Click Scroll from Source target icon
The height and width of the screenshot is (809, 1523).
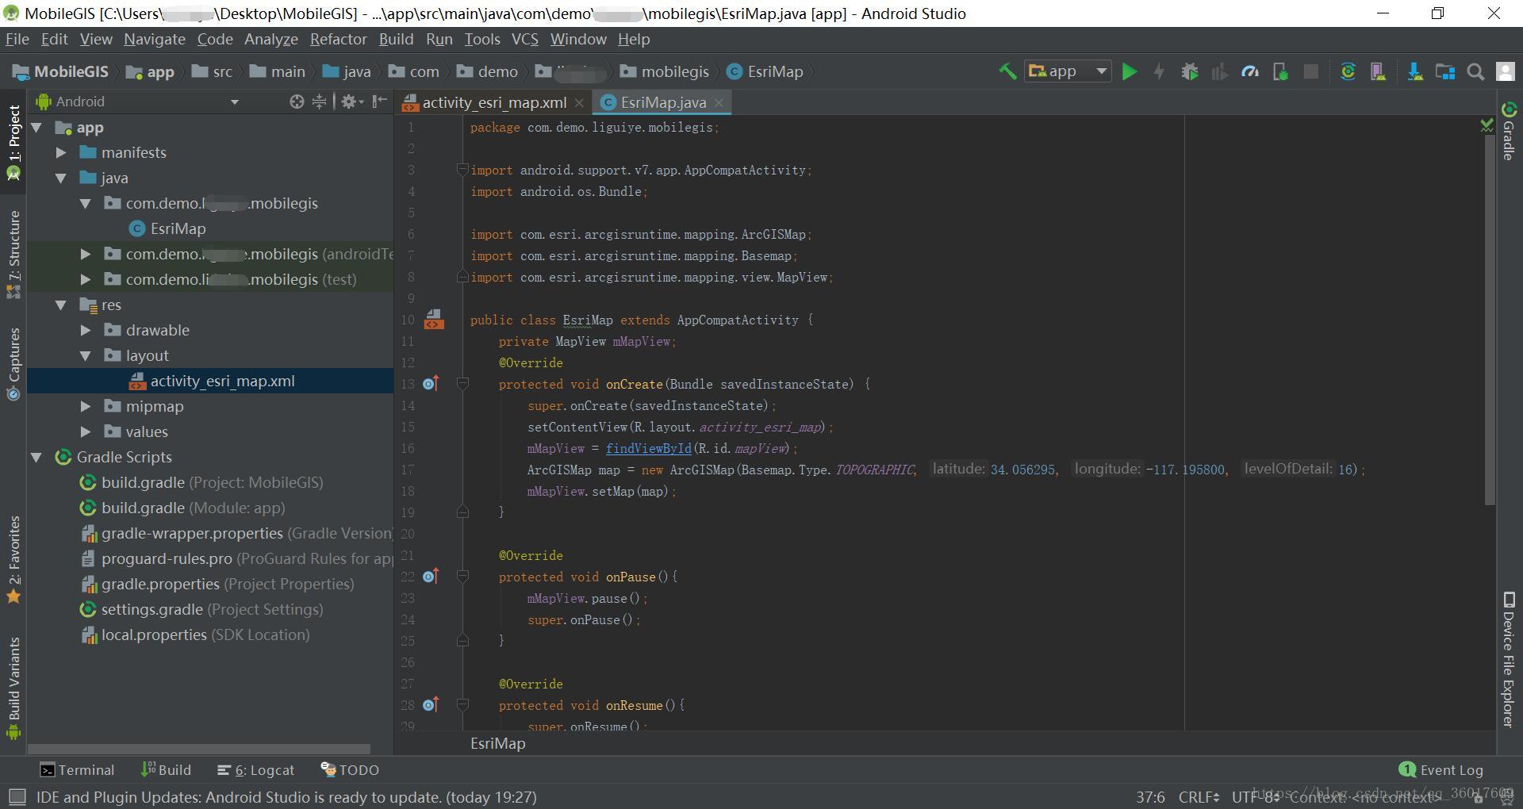297,102
